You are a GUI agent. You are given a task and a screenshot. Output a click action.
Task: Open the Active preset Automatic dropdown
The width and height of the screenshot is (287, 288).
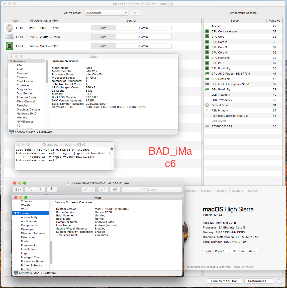click(x=106, y=13)
